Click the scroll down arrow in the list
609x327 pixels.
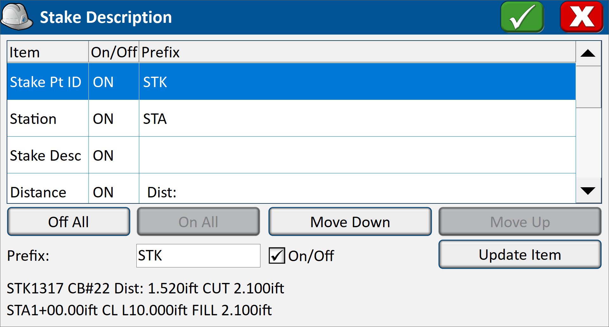pyautogui.click(x=588, y=191)
